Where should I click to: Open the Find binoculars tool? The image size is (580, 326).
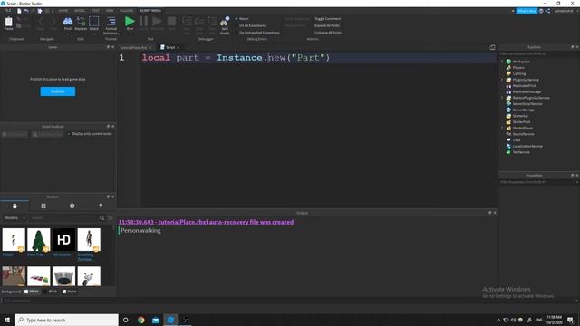pos(68,22)
